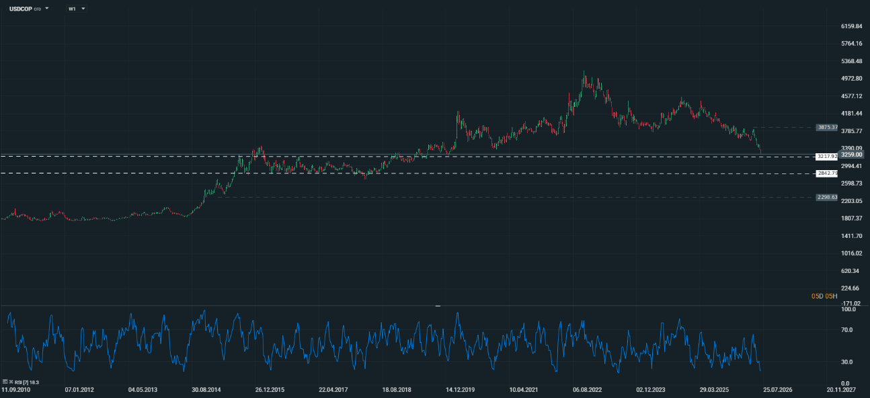This screenshot has height=398, width=870.
Task: Click the USDCOP symbol name
Action: 21,9
